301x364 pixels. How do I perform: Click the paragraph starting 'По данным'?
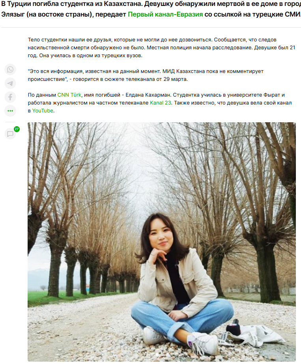click(x=160, y=103)
